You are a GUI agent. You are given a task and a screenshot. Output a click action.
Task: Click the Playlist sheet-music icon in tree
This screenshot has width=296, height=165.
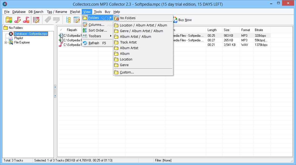(x=11, y=38)
